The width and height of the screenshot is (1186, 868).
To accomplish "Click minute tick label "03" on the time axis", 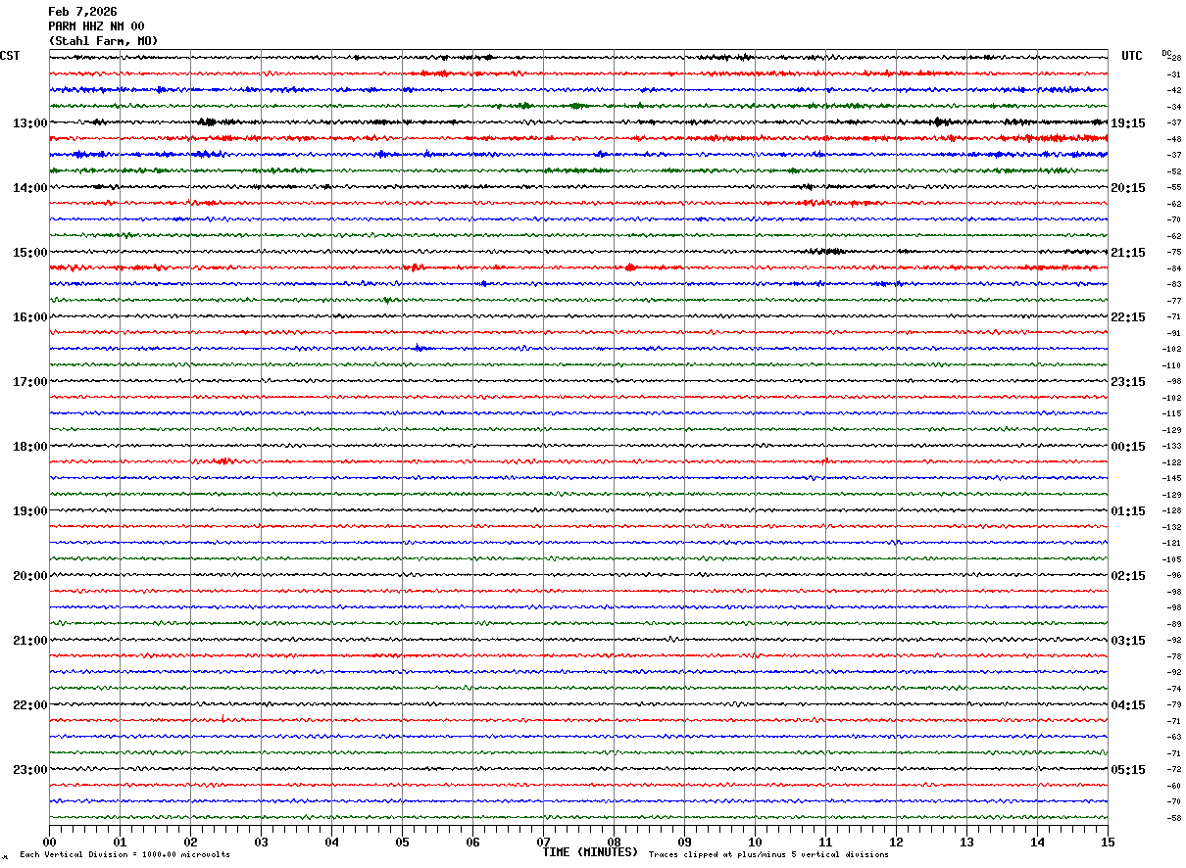I will click(261, 842).
